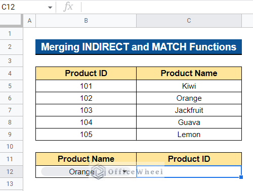Click the select-all corner box
The image size is (253, 191).
coord(11,21)
